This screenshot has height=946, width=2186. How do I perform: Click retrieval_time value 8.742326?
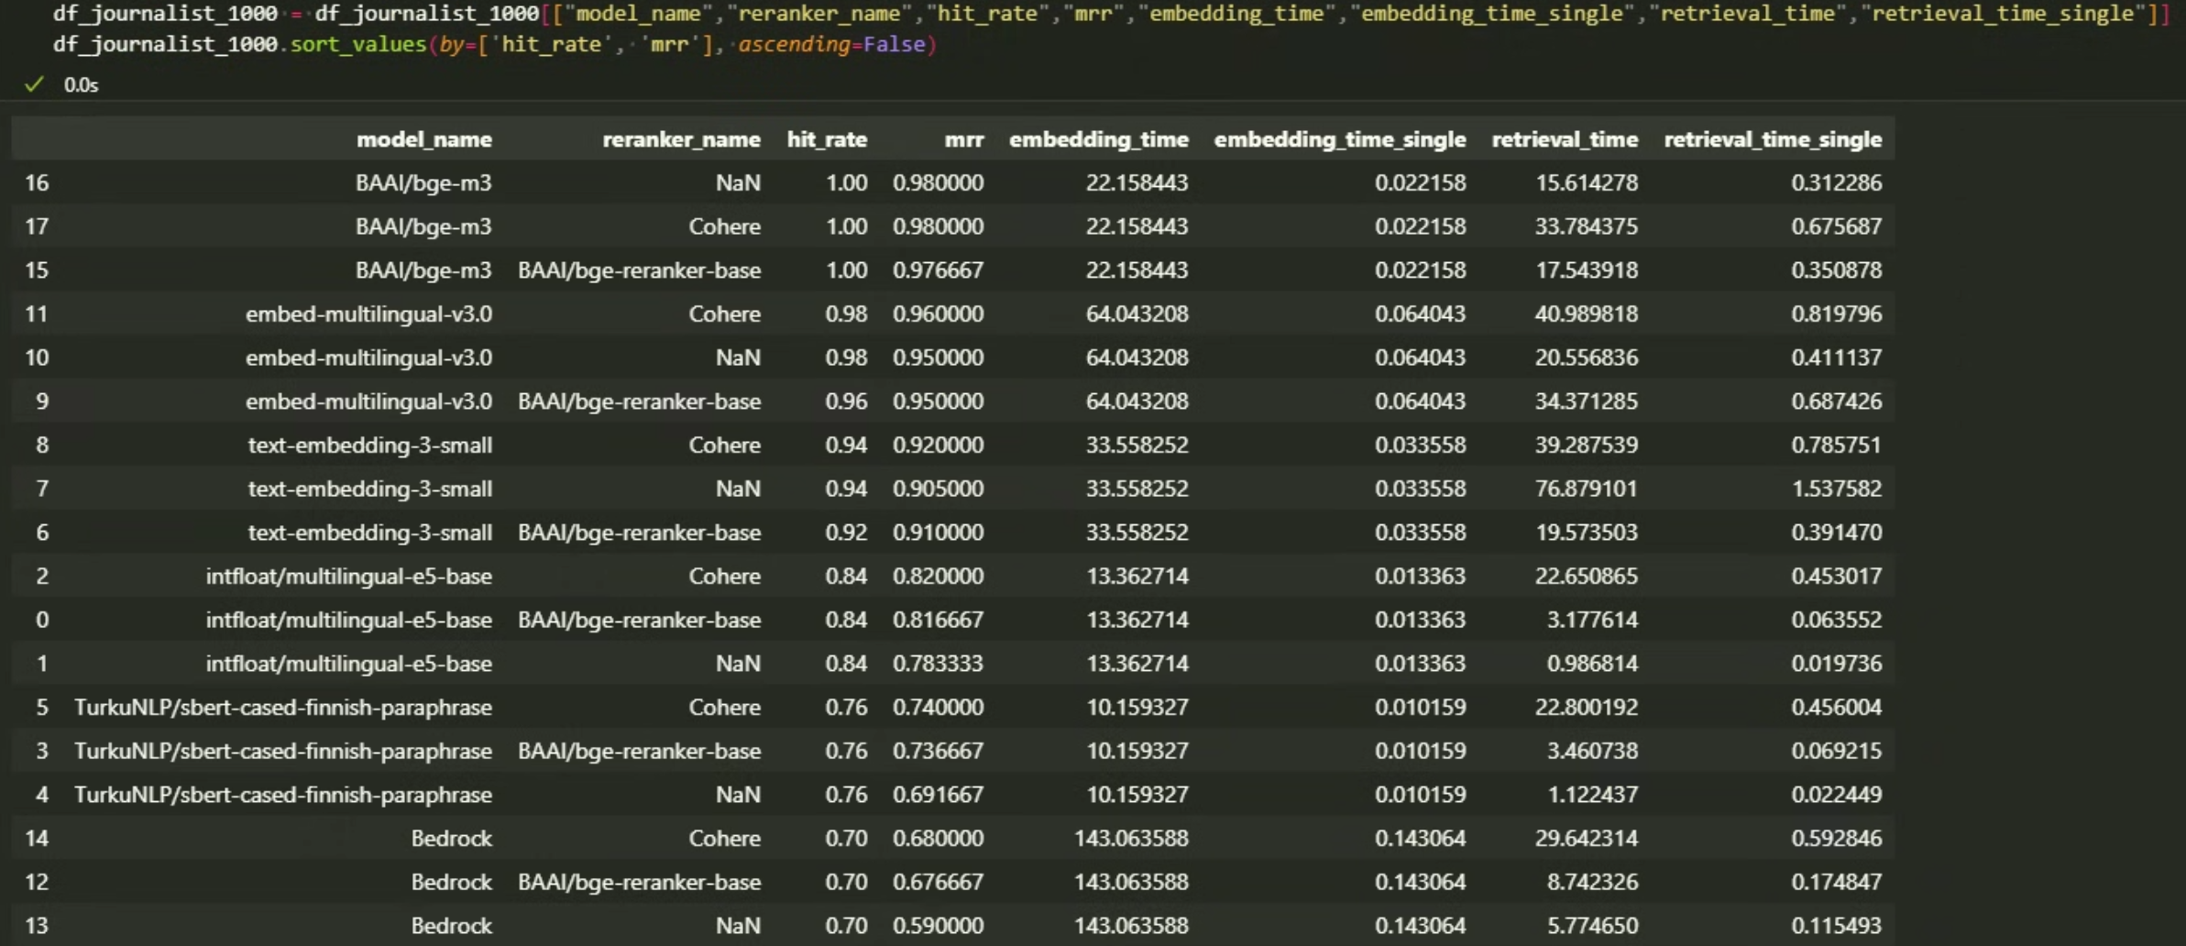[x=1593, y=882]
